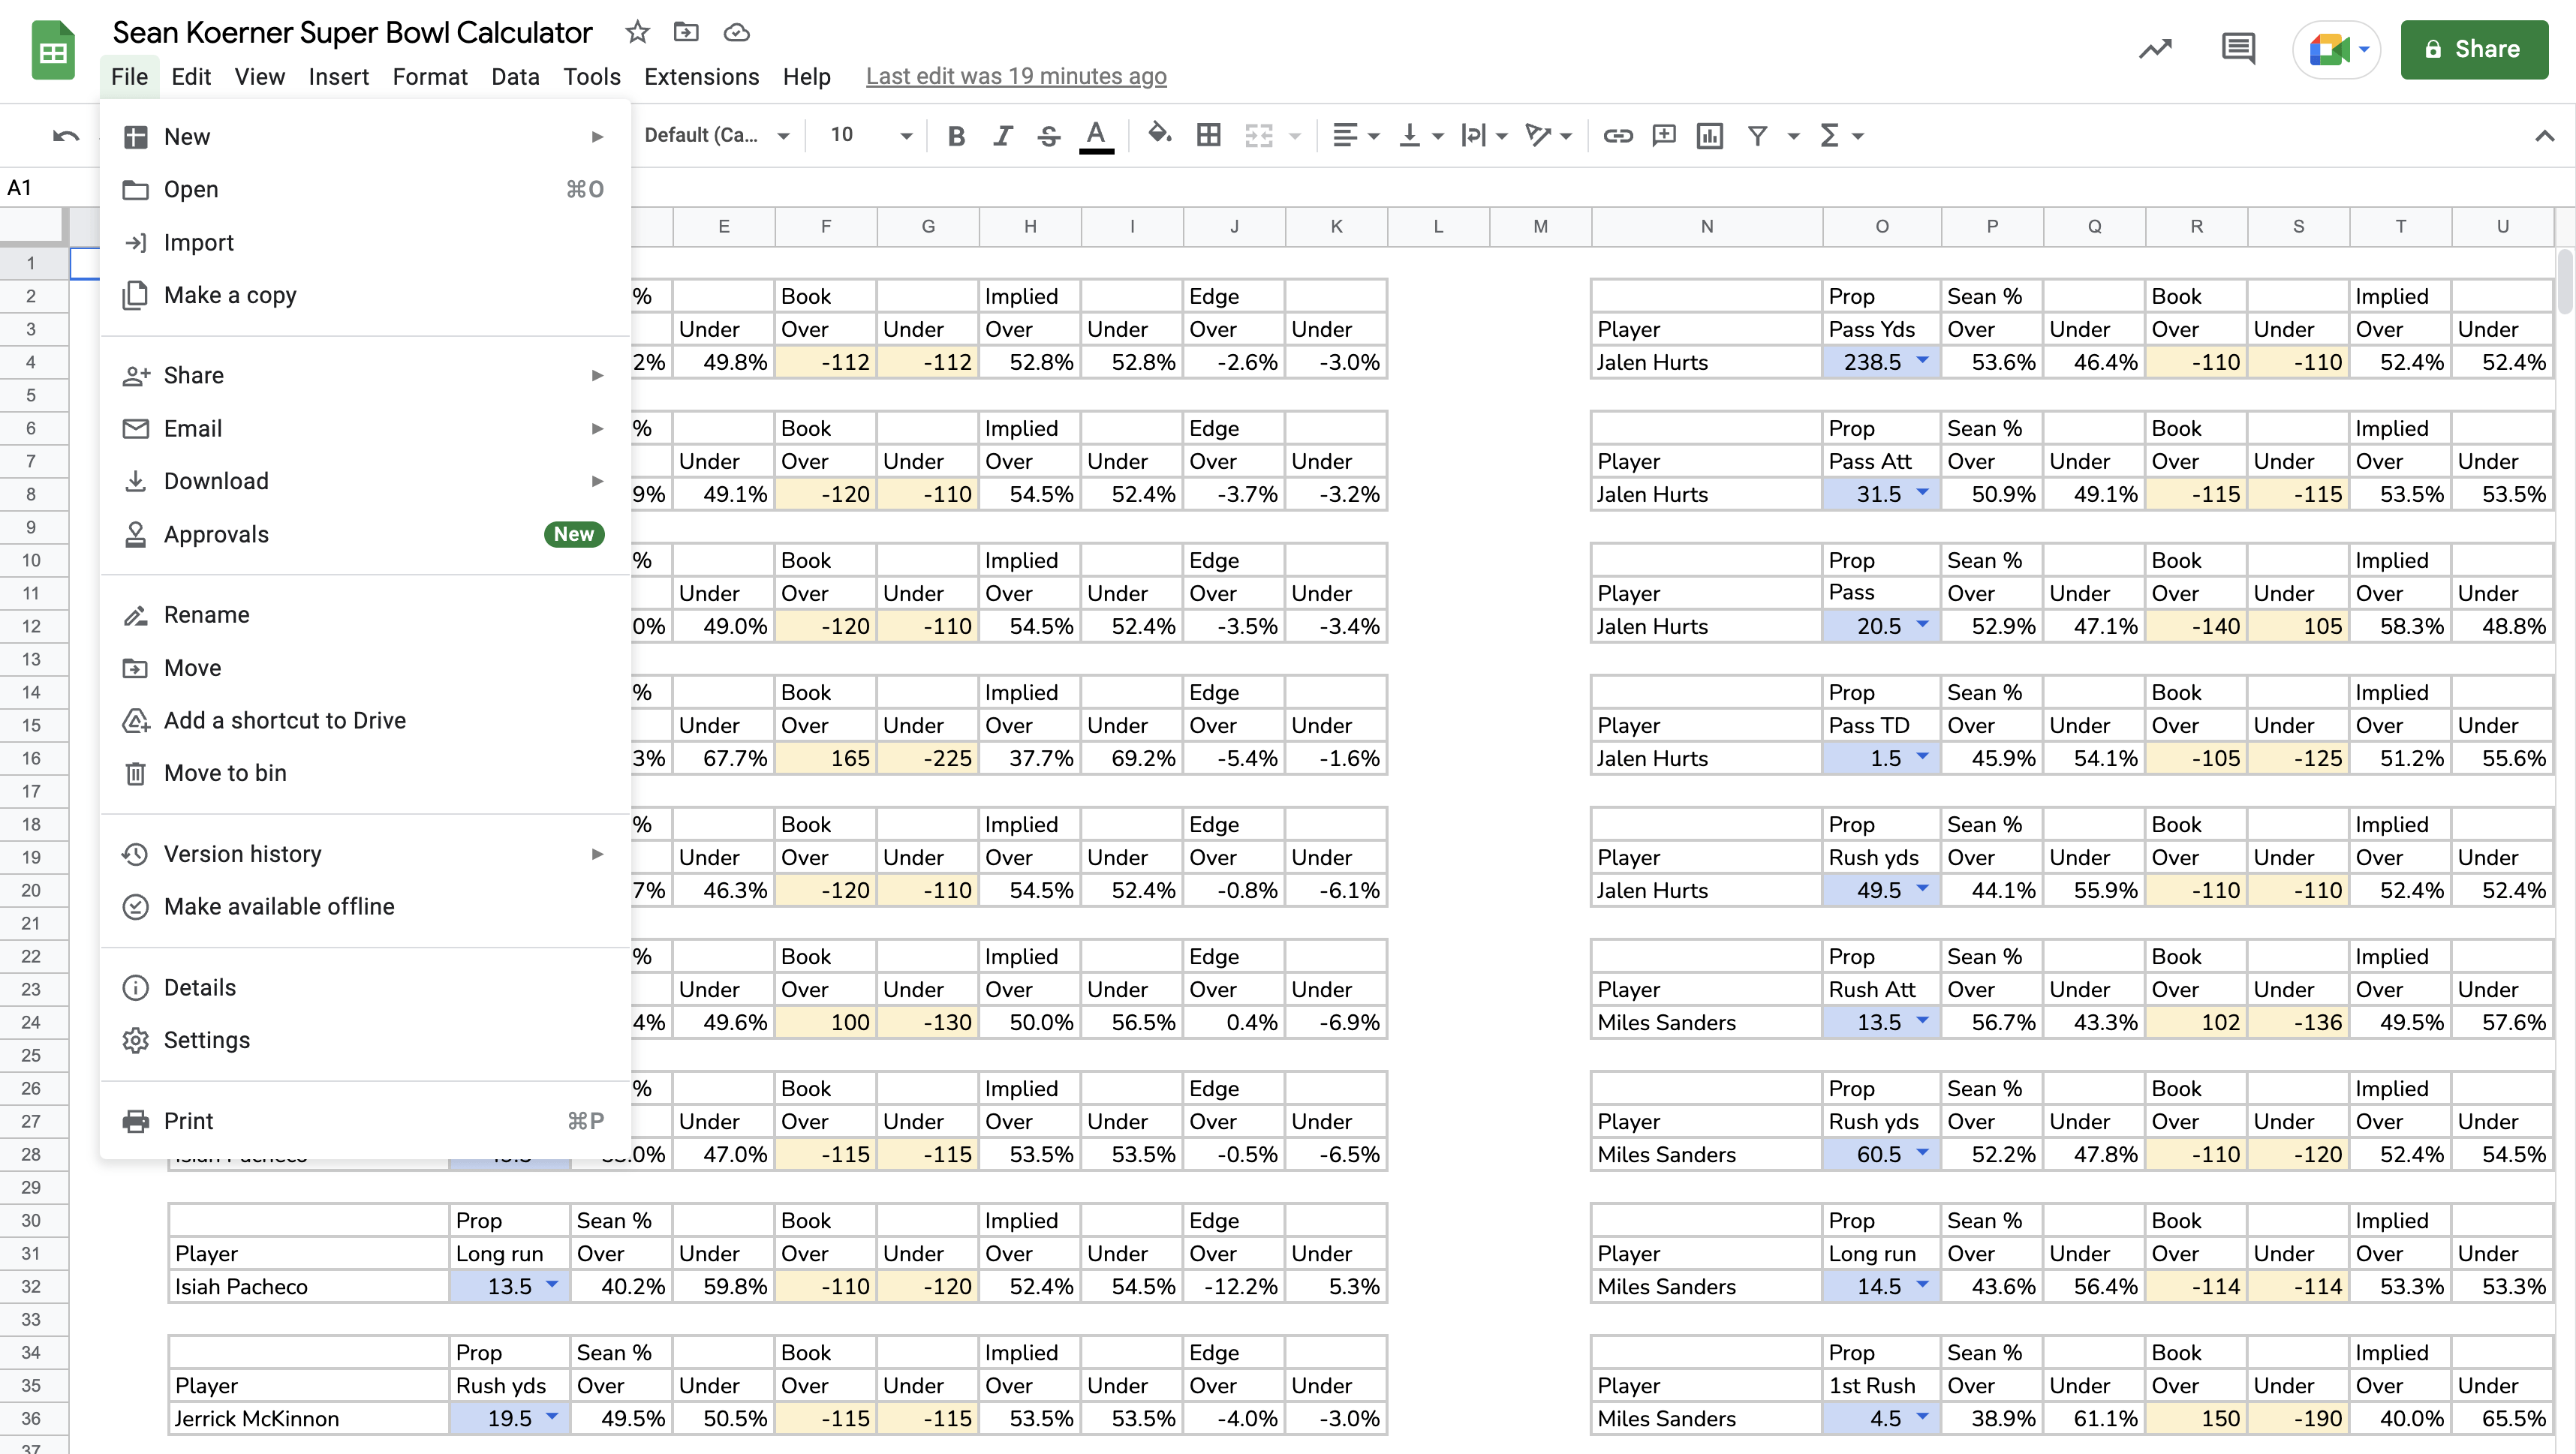
Task: Check the cloud document status icon
Action: (736, 32)
